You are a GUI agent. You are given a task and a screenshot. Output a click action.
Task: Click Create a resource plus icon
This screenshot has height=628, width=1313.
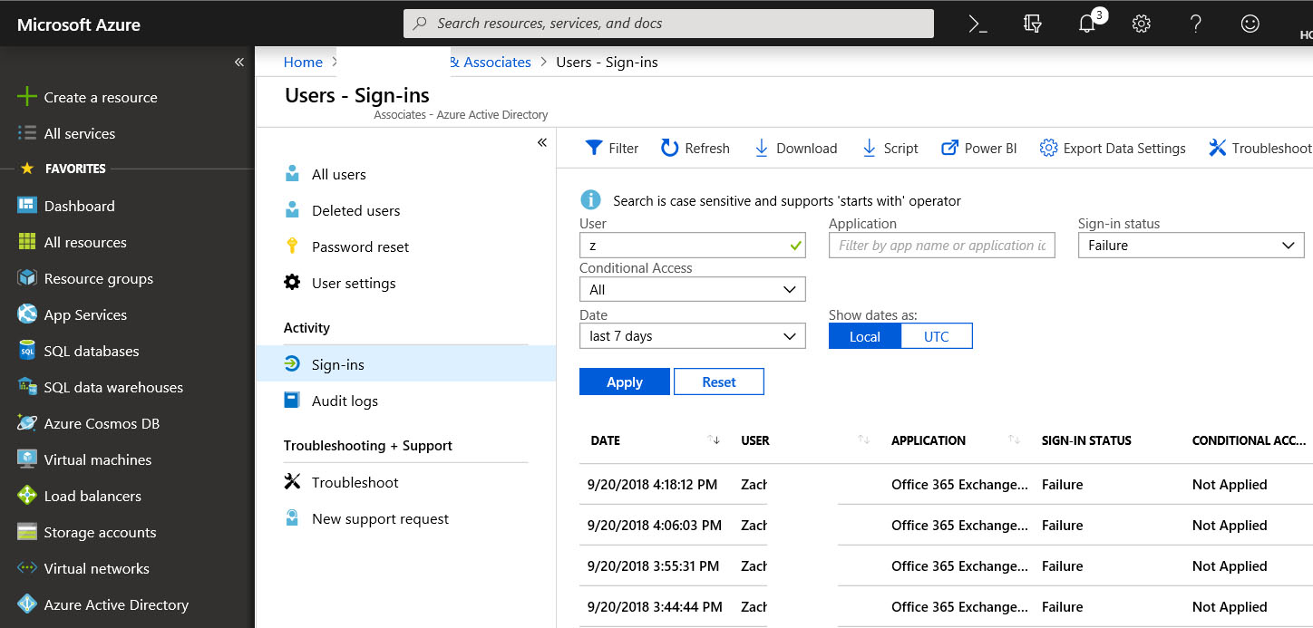(27, 97)
